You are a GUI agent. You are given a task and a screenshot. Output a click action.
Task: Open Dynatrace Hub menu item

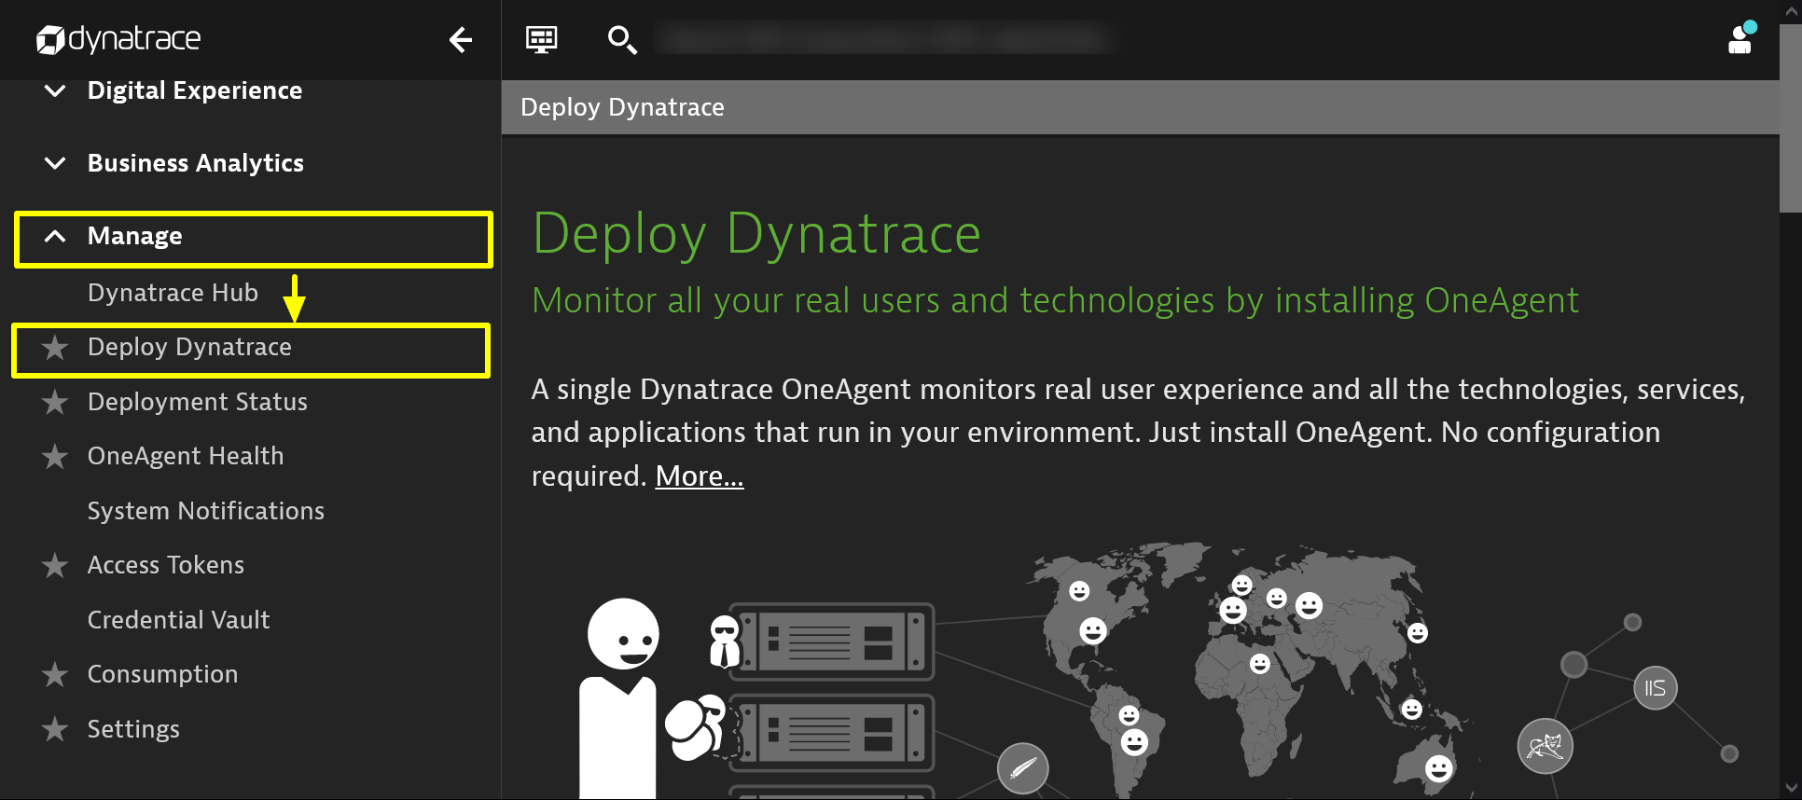pyautogui.click(x=173, y=293)
